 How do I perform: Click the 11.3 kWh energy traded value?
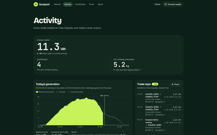51,47
